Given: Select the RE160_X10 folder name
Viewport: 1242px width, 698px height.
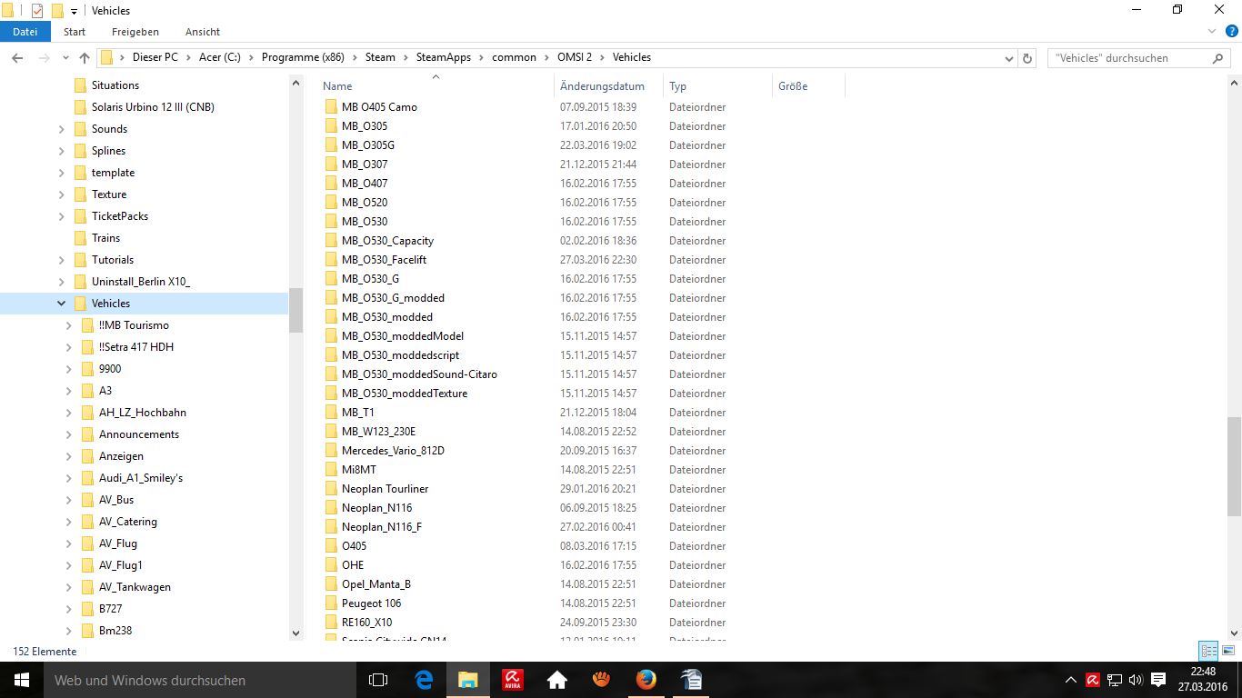Looking at the screenshot, I should [367, 623].
